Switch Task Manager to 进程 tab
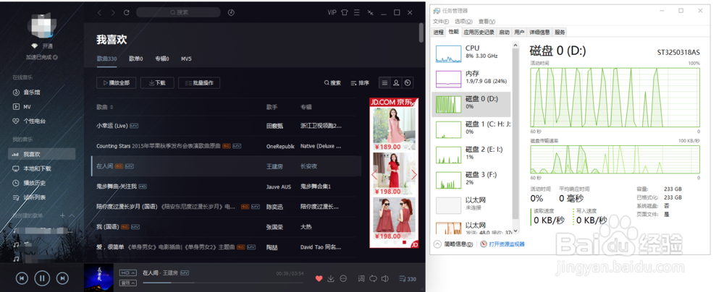The width and height of the screenshot is (724, 292). (x=438, y=32)
